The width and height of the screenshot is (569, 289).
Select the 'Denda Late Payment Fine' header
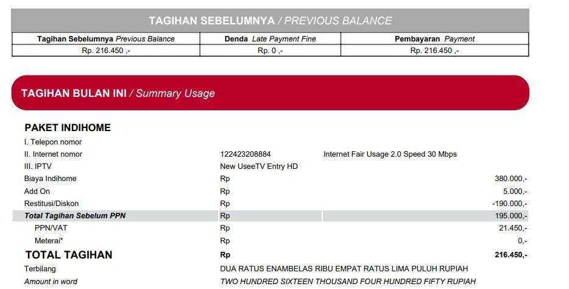(270, 39)
